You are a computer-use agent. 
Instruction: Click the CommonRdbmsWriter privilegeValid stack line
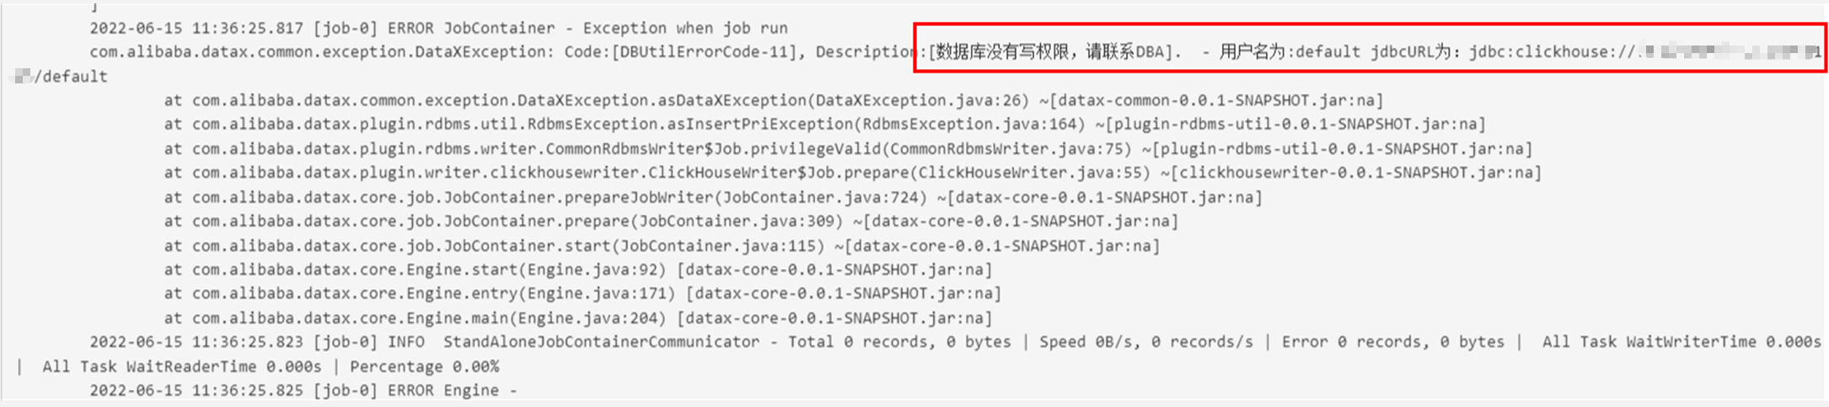point(848,149)
